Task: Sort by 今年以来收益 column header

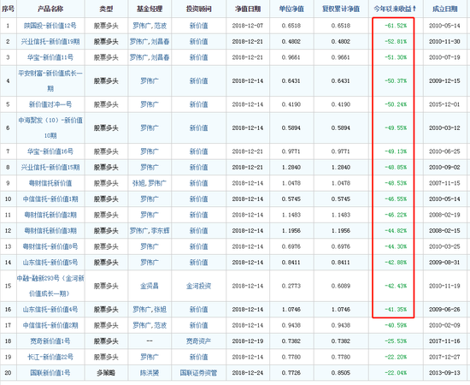Action: tap(396, 9)
